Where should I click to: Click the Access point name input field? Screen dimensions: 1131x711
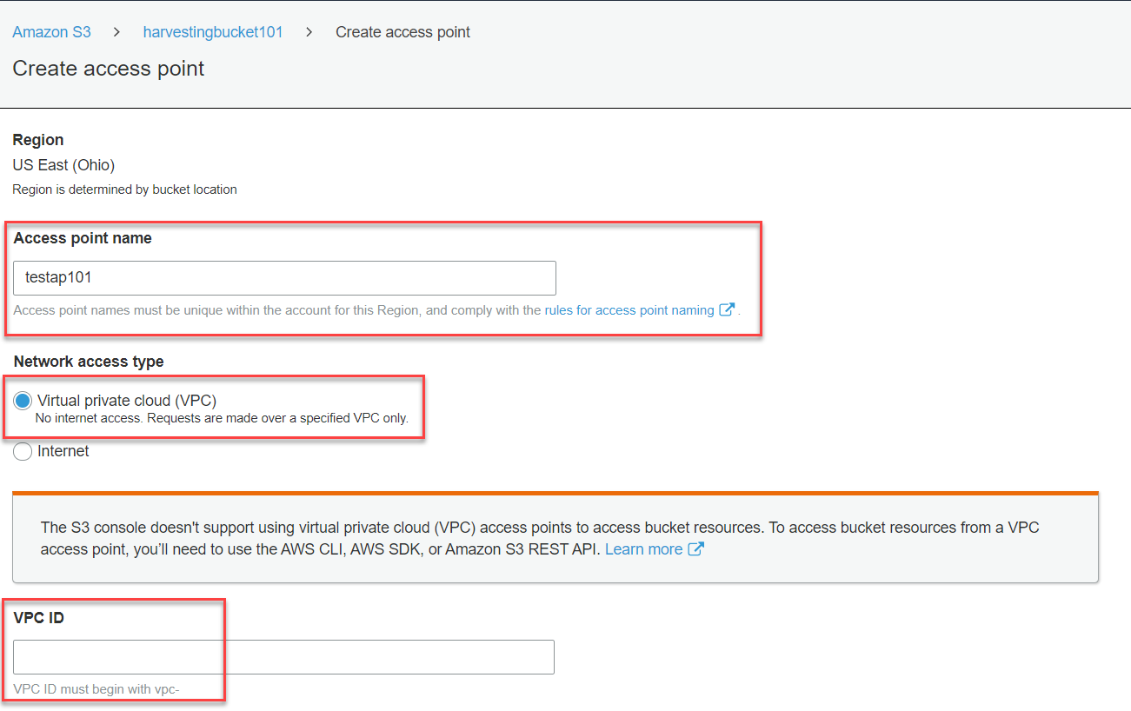pyautogui.click(x=285, y=278)
